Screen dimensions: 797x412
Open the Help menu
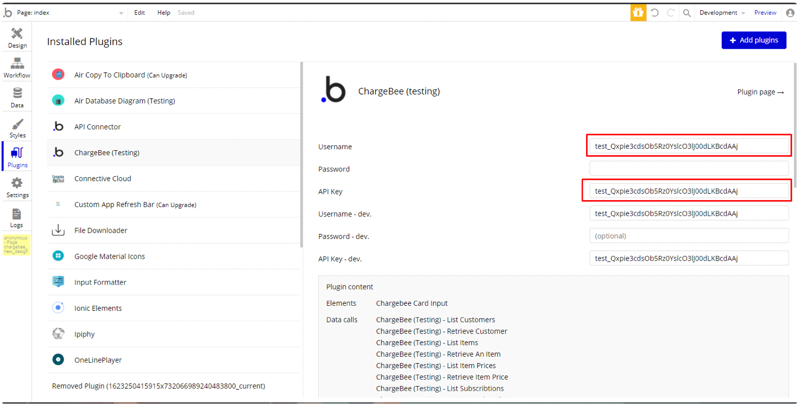[x=164, y=13]
